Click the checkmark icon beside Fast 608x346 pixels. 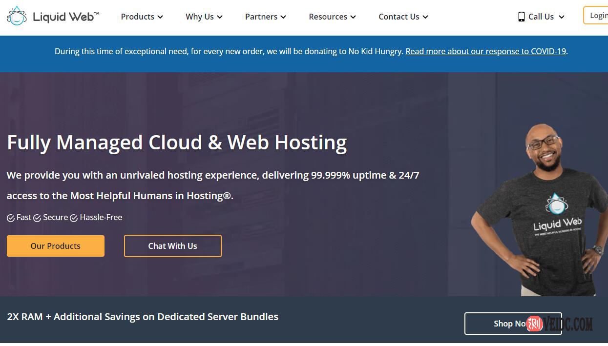pyautogui.click(x=10, y=218)
